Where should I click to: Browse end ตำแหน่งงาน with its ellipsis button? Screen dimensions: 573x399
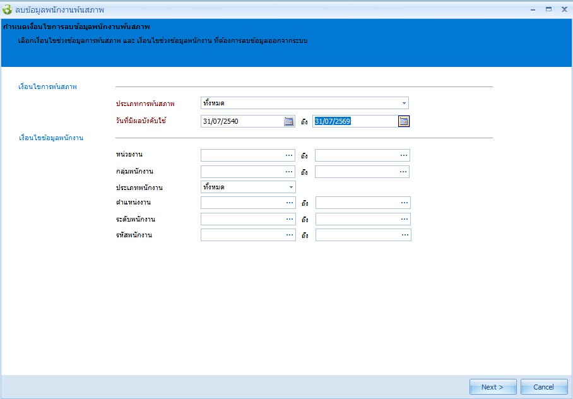point(404,203)
